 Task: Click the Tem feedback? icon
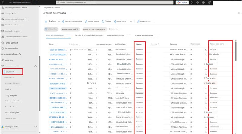coord(138,21)
